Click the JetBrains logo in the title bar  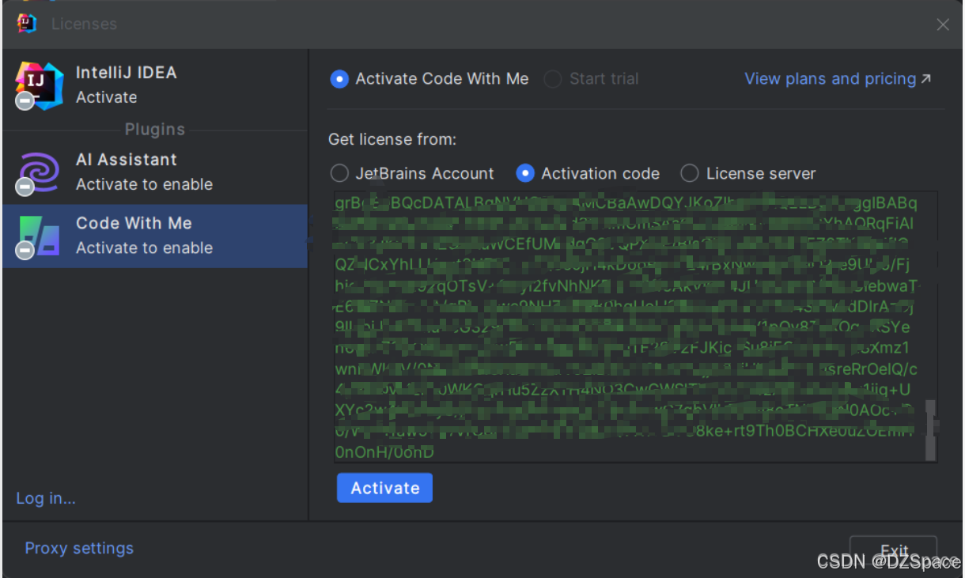pos(27,24)
